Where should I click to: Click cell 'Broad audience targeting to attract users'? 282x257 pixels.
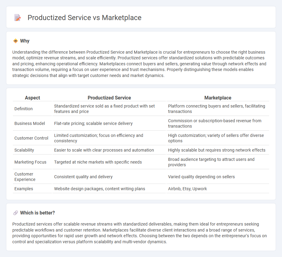[x=218, y=162]
